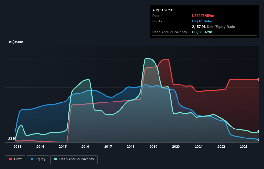This screenshot has height=169, width=264.
Task: Select the 2014 x-axis label
Action: click(40, 147)
